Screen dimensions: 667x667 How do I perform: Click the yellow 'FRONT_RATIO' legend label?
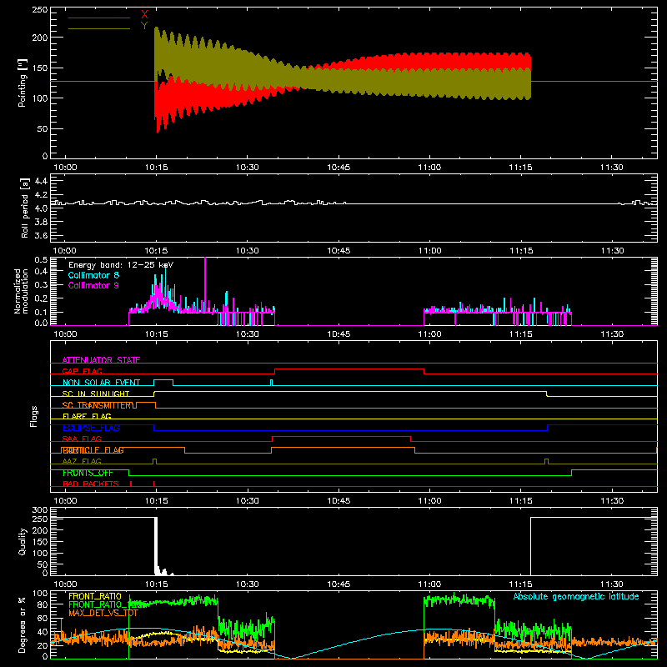95,596
